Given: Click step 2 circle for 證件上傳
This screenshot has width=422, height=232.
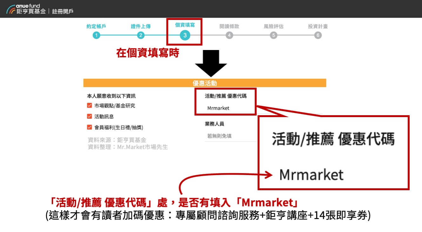Looking at the screenshot, I should tap(141, 35).
